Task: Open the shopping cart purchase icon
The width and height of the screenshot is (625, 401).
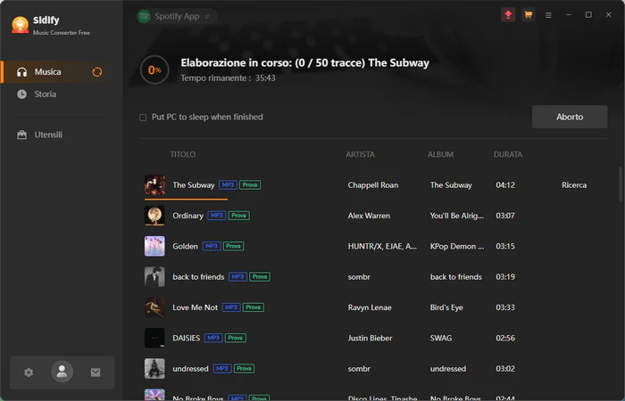Action: click(x=529, y=15)
